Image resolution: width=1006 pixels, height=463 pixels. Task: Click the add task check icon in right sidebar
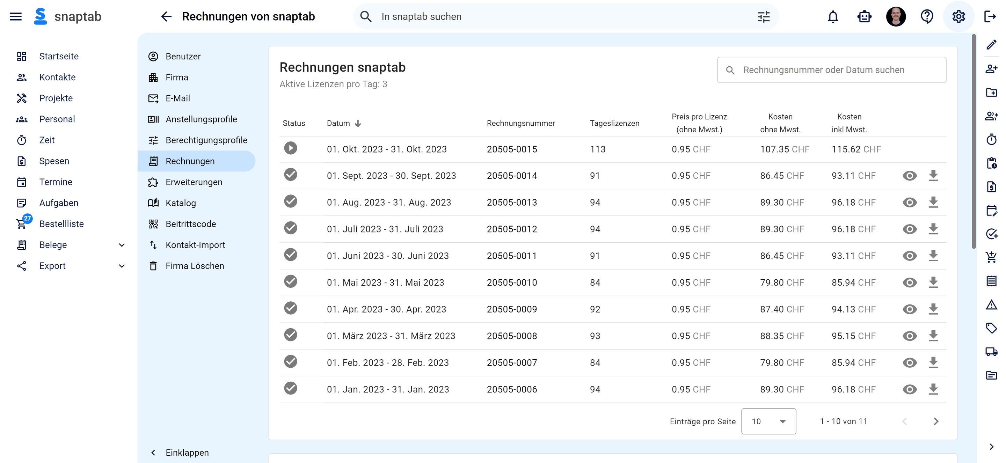[x=991, y=234]
